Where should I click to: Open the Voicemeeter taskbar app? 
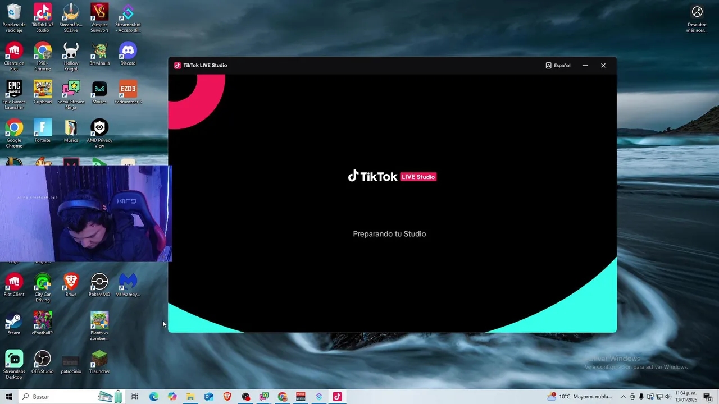coord(301,397)
